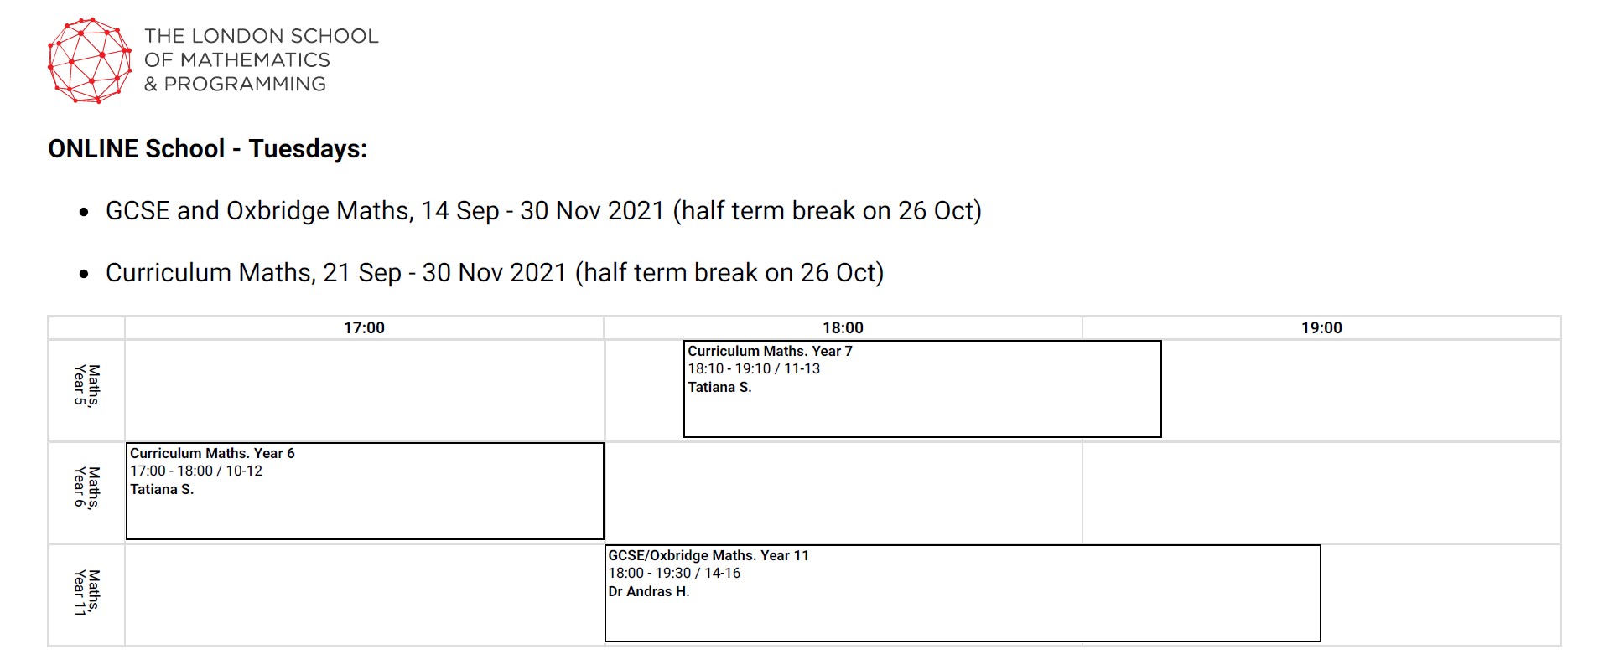Click Tatiana S. in the Year 7 block
This screenshot has height=654, width=1609.
pyautogui.click(x=719, y=387)
